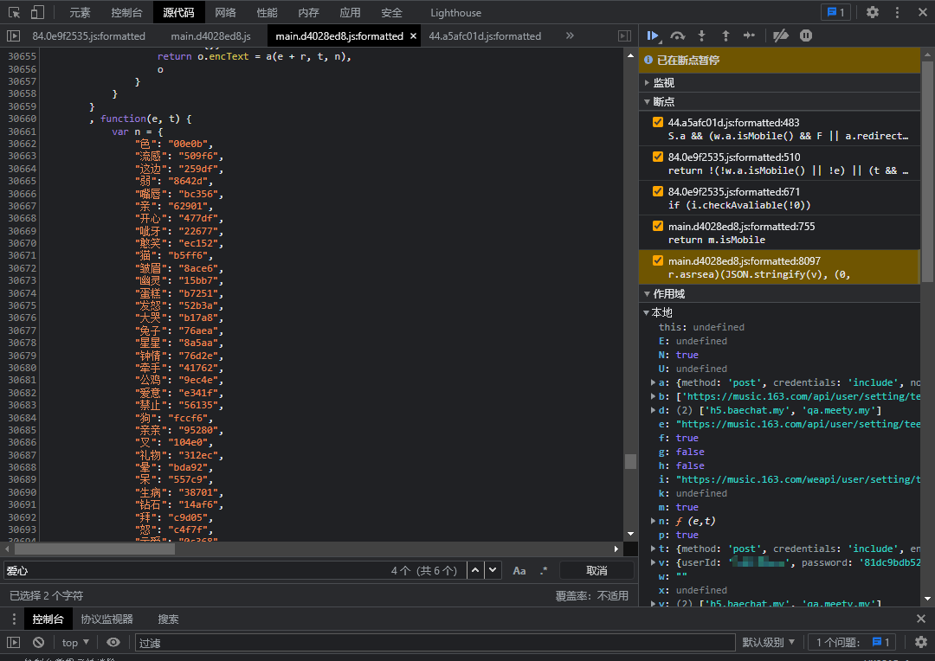
Task: Open the issues counter badge in top bar
Action: click(836, 12)
